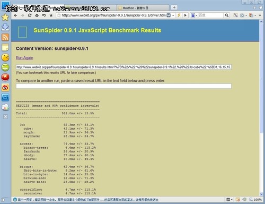Viewport: 265px width, 204px height.
Task: Click the magnifier search button
Action: [x=226, y=15]
